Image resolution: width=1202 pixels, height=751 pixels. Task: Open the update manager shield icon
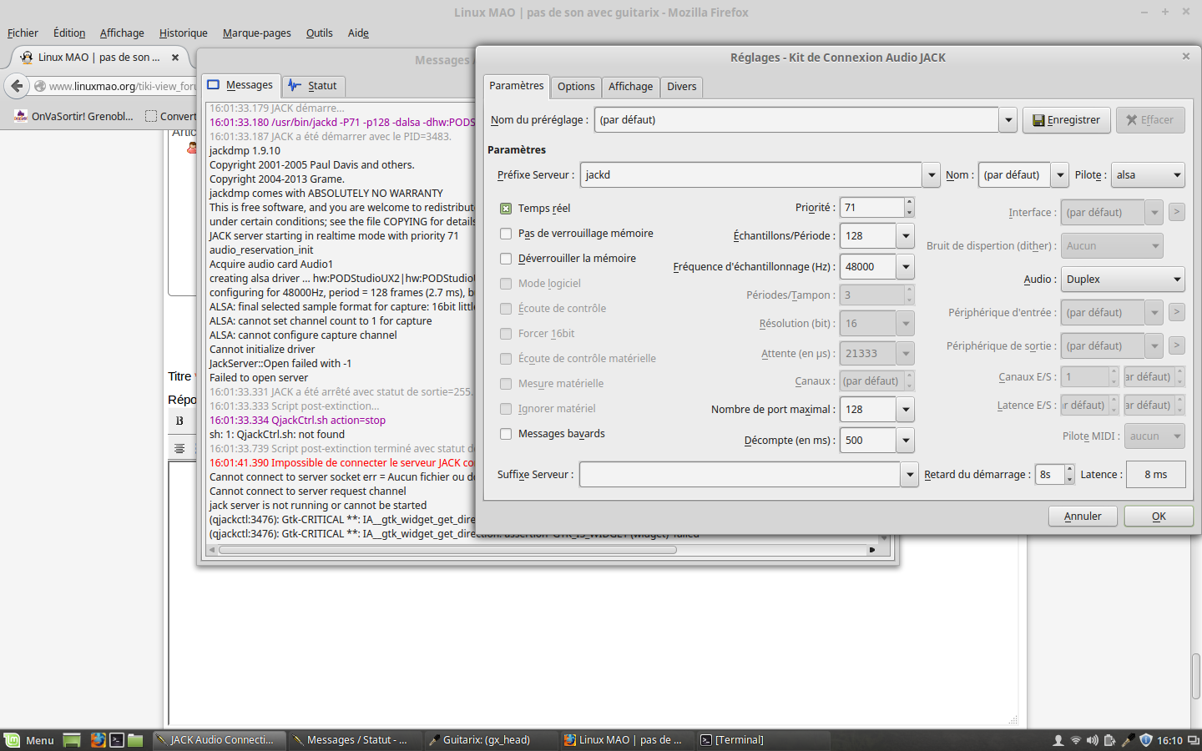coord(1146,740)
